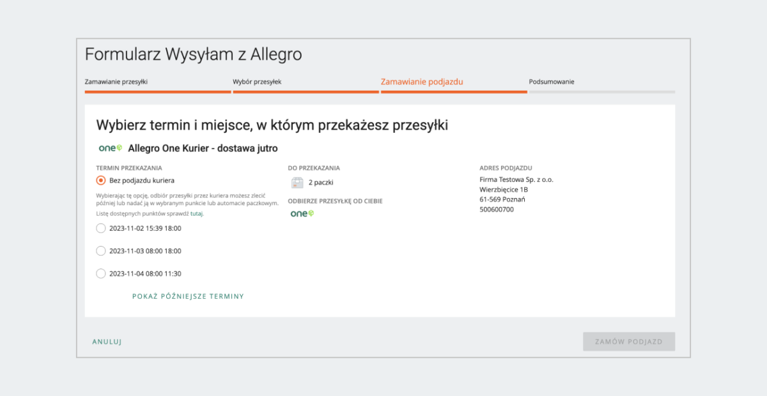Click the 'Formularz Wysyłam z Allegro' title
Screen dimensions: 767x396
pos(193,54)
